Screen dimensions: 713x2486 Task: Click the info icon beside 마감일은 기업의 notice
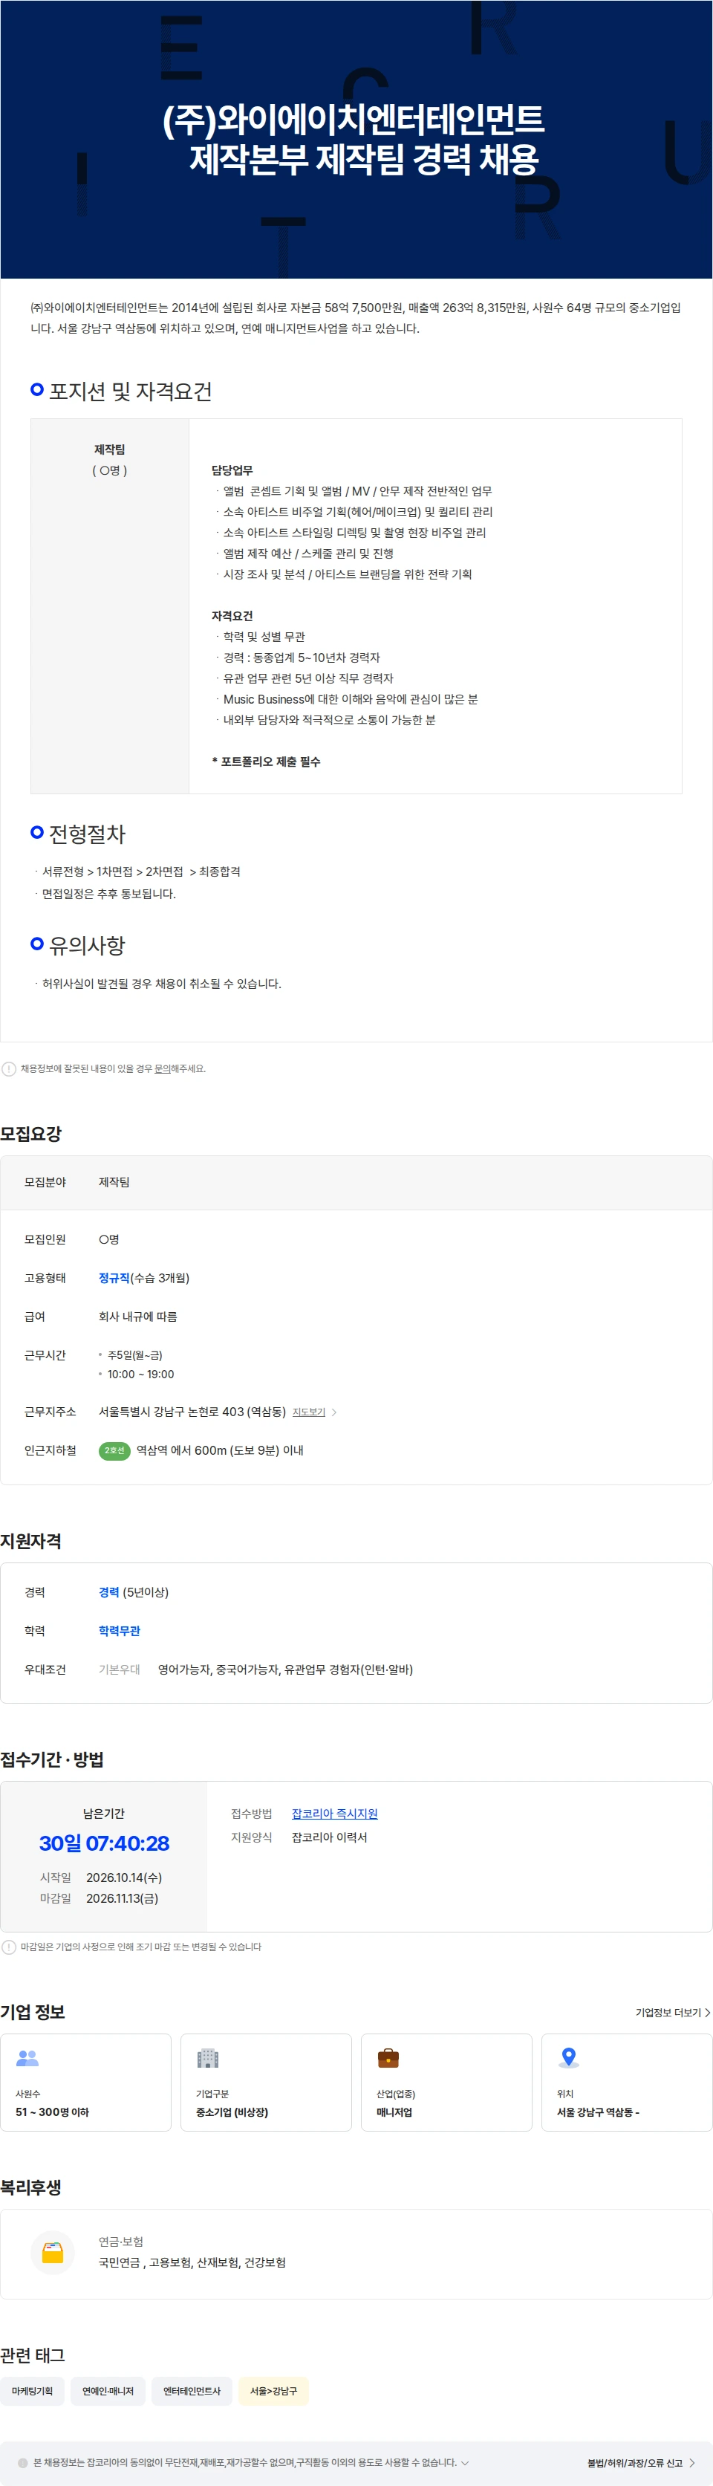coord(9,1947)
